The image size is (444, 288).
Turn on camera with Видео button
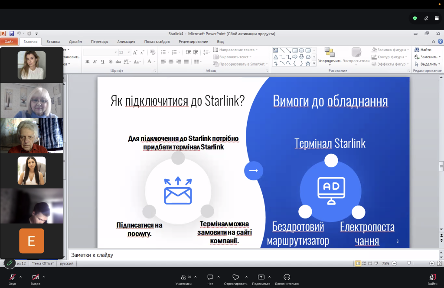click(36, 279)
